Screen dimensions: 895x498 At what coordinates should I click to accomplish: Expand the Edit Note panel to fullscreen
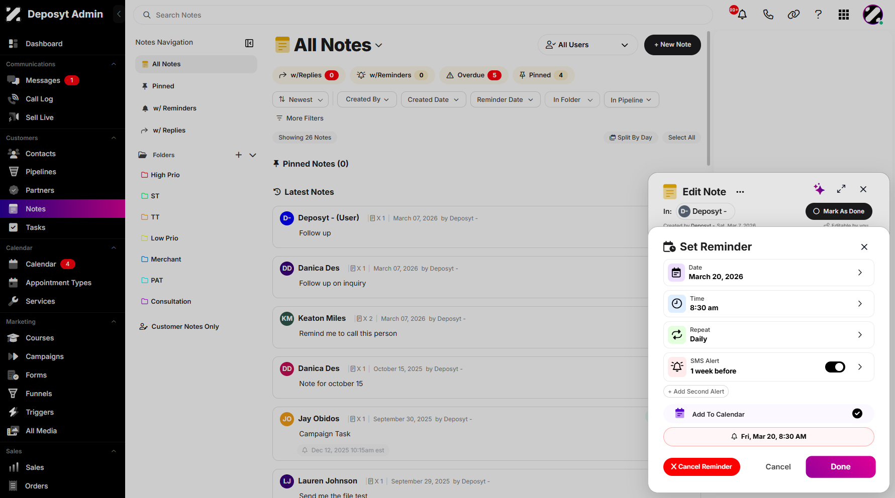[841, 189]
